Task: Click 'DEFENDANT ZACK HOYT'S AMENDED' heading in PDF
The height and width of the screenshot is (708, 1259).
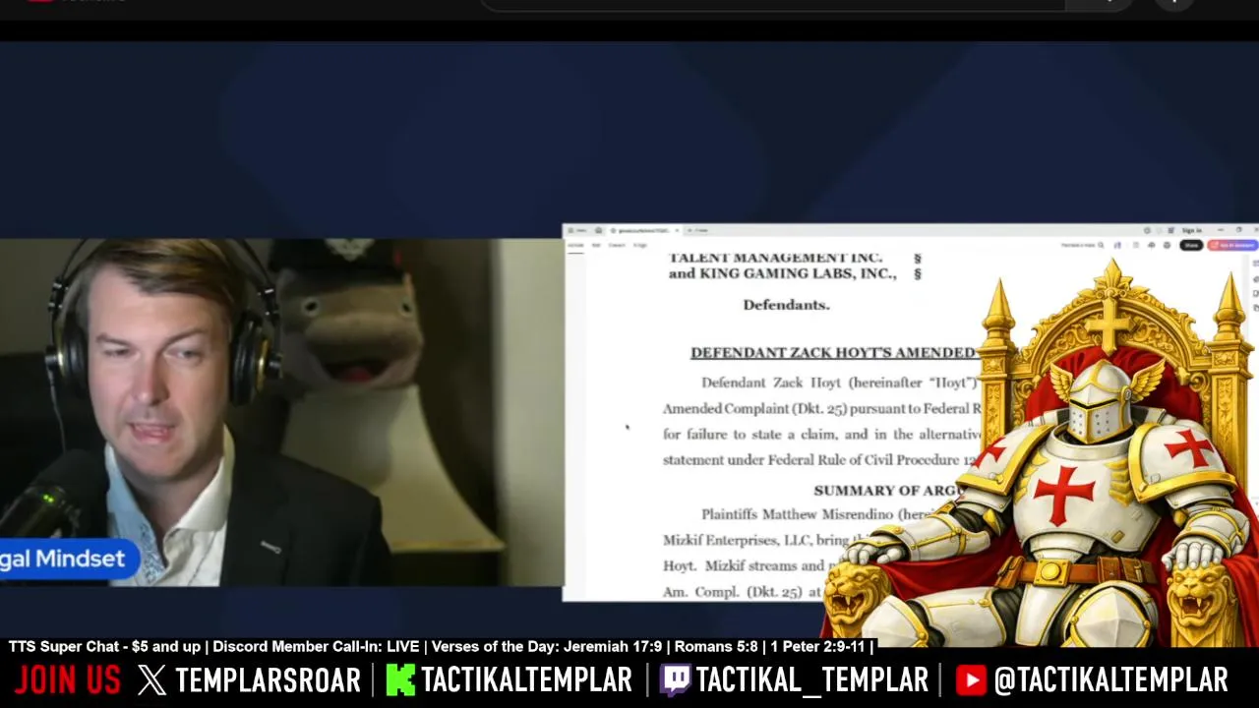Action: [833, 352]
